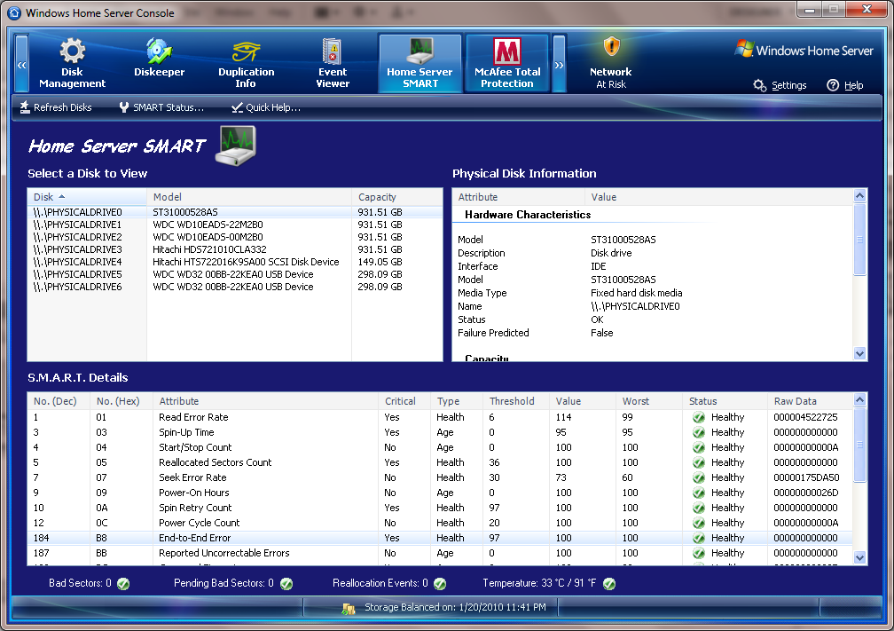Click the Refresh Disks icon
This screenshot has height=631, width=894.
click(25, 107)
